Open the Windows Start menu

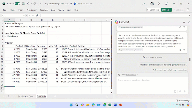point(71,105)
